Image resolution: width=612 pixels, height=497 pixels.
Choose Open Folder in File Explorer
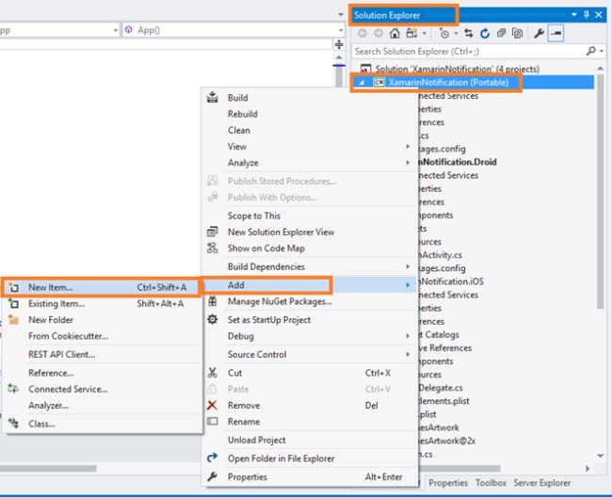coord(310,458)
